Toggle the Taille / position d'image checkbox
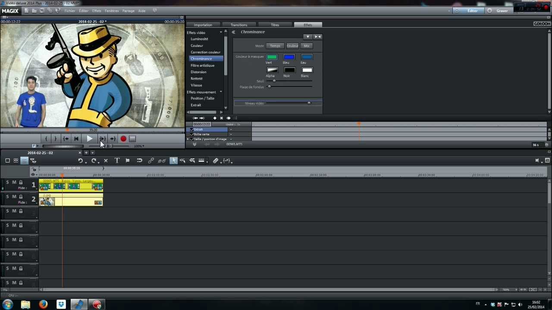 [192, 139]
